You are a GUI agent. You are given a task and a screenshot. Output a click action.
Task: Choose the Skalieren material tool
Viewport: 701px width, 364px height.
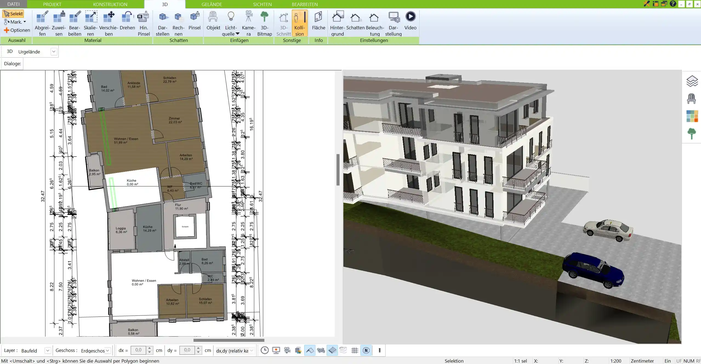pos(90,24)
